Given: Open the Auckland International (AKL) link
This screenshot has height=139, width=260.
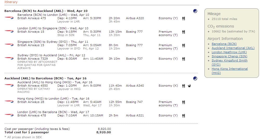Looking at the screenshot, I should click(233, 48).
